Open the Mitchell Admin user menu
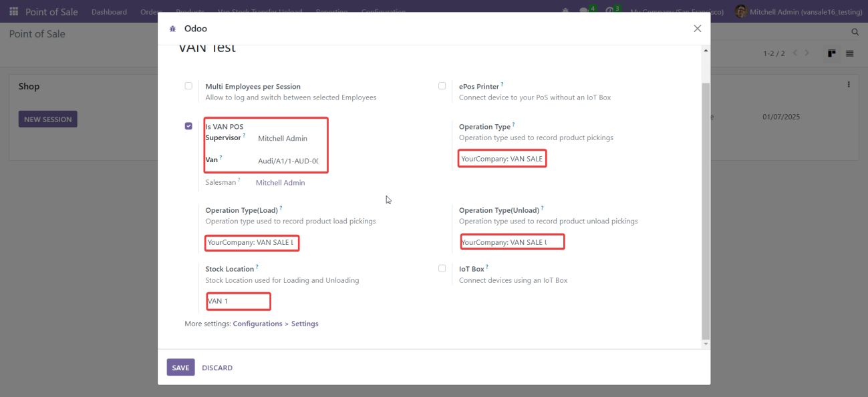868x397 pixels. [x=788, y=12]
